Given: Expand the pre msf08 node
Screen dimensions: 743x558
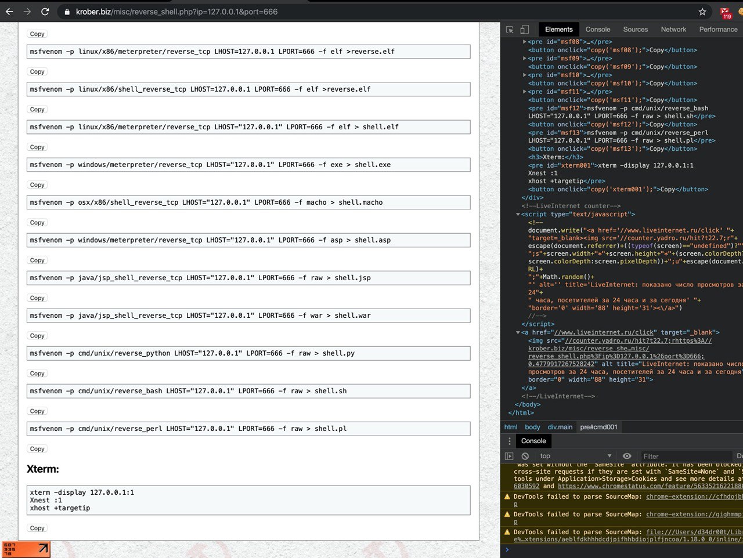Looking at the screenshot, I should [x=525, y=42].
